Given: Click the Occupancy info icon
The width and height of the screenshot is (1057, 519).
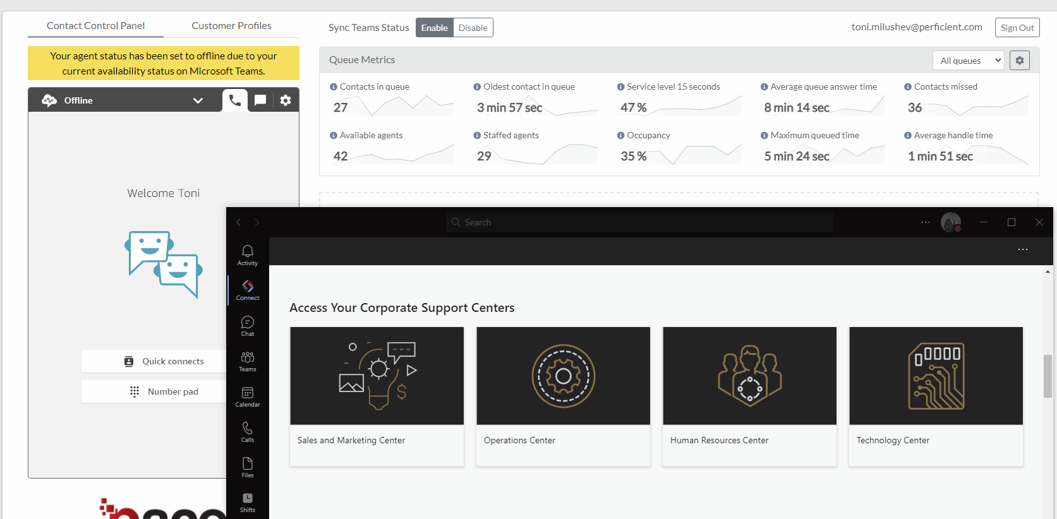Looking at the screenshot, I should click(x=620, y=136).
